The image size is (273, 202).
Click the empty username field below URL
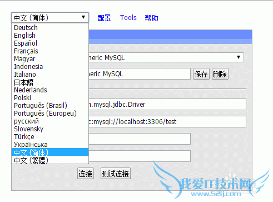tap(140, 139)
